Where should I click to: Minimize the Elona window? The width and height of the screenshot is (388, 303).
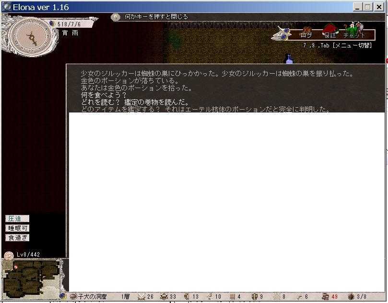357,7
